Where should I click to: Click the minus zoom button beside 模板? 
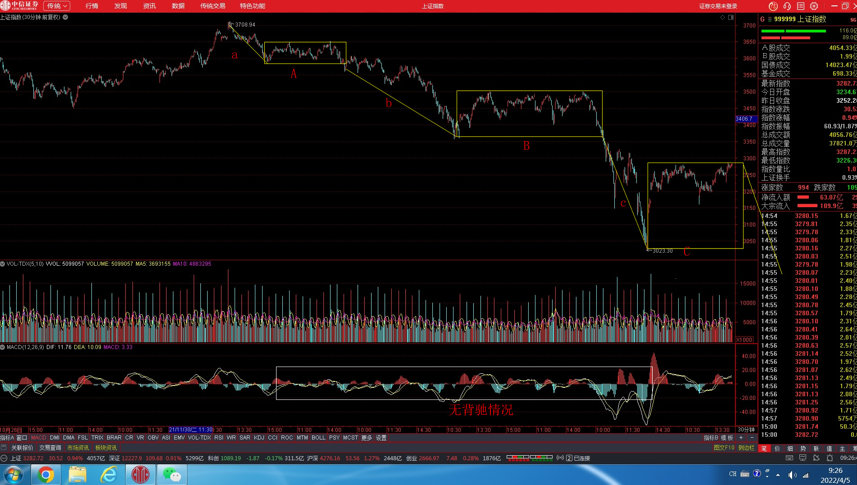(752, 438)
